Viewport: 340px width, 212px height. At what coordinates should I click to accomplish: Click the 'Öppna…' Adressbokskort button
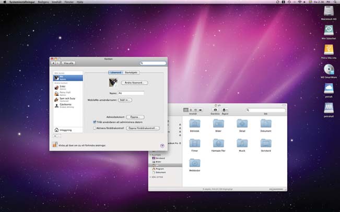pyautogui.click(x=135, y=117)
